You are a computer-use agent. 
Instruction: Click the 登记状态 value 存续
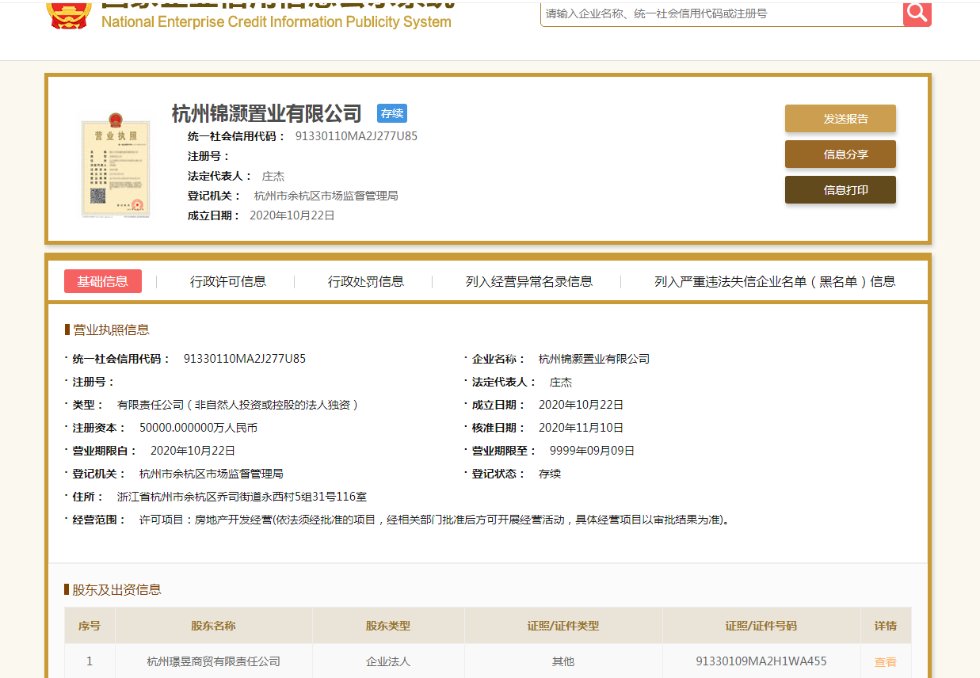tap(550, 474)
